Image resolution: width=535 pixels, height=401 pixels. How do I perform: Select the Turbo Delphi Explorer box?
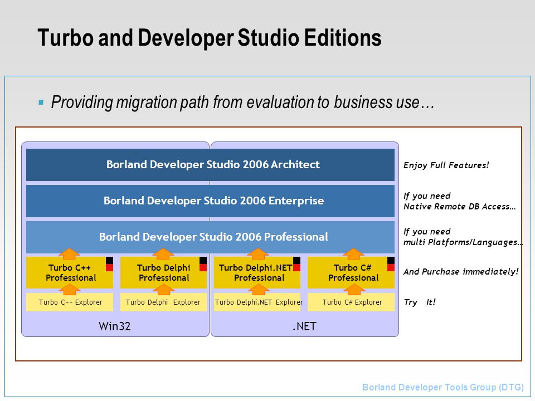(163, 302)
